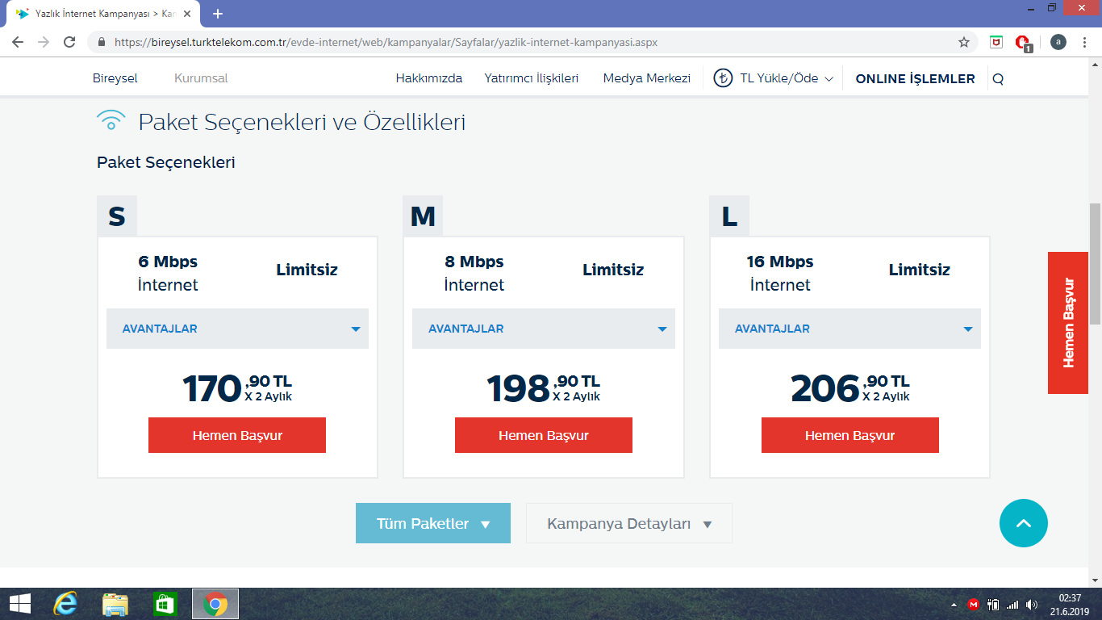
Task: Expand AVANTAJLAR for the M package
Action: (544, 329)
